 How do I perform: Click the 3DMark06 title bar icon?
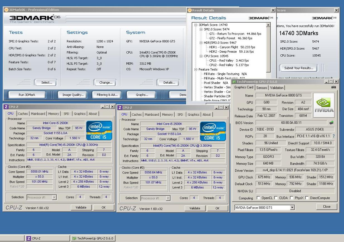6,10
